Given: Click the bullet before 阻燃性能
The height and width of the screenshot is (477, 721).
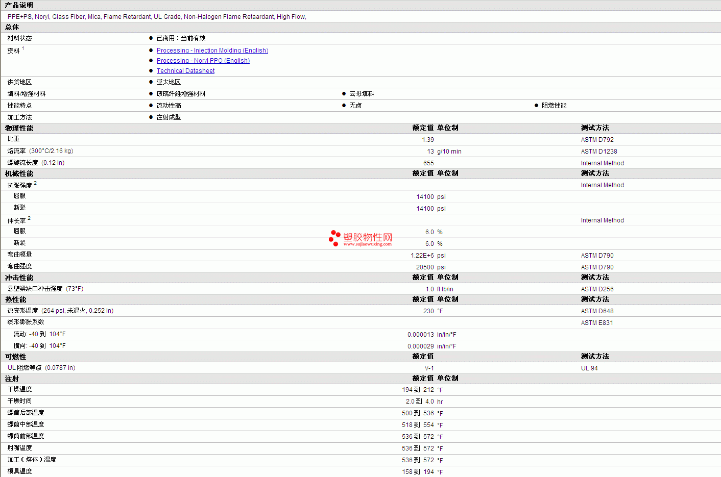Looking at the screenshot, I should 536,106.
